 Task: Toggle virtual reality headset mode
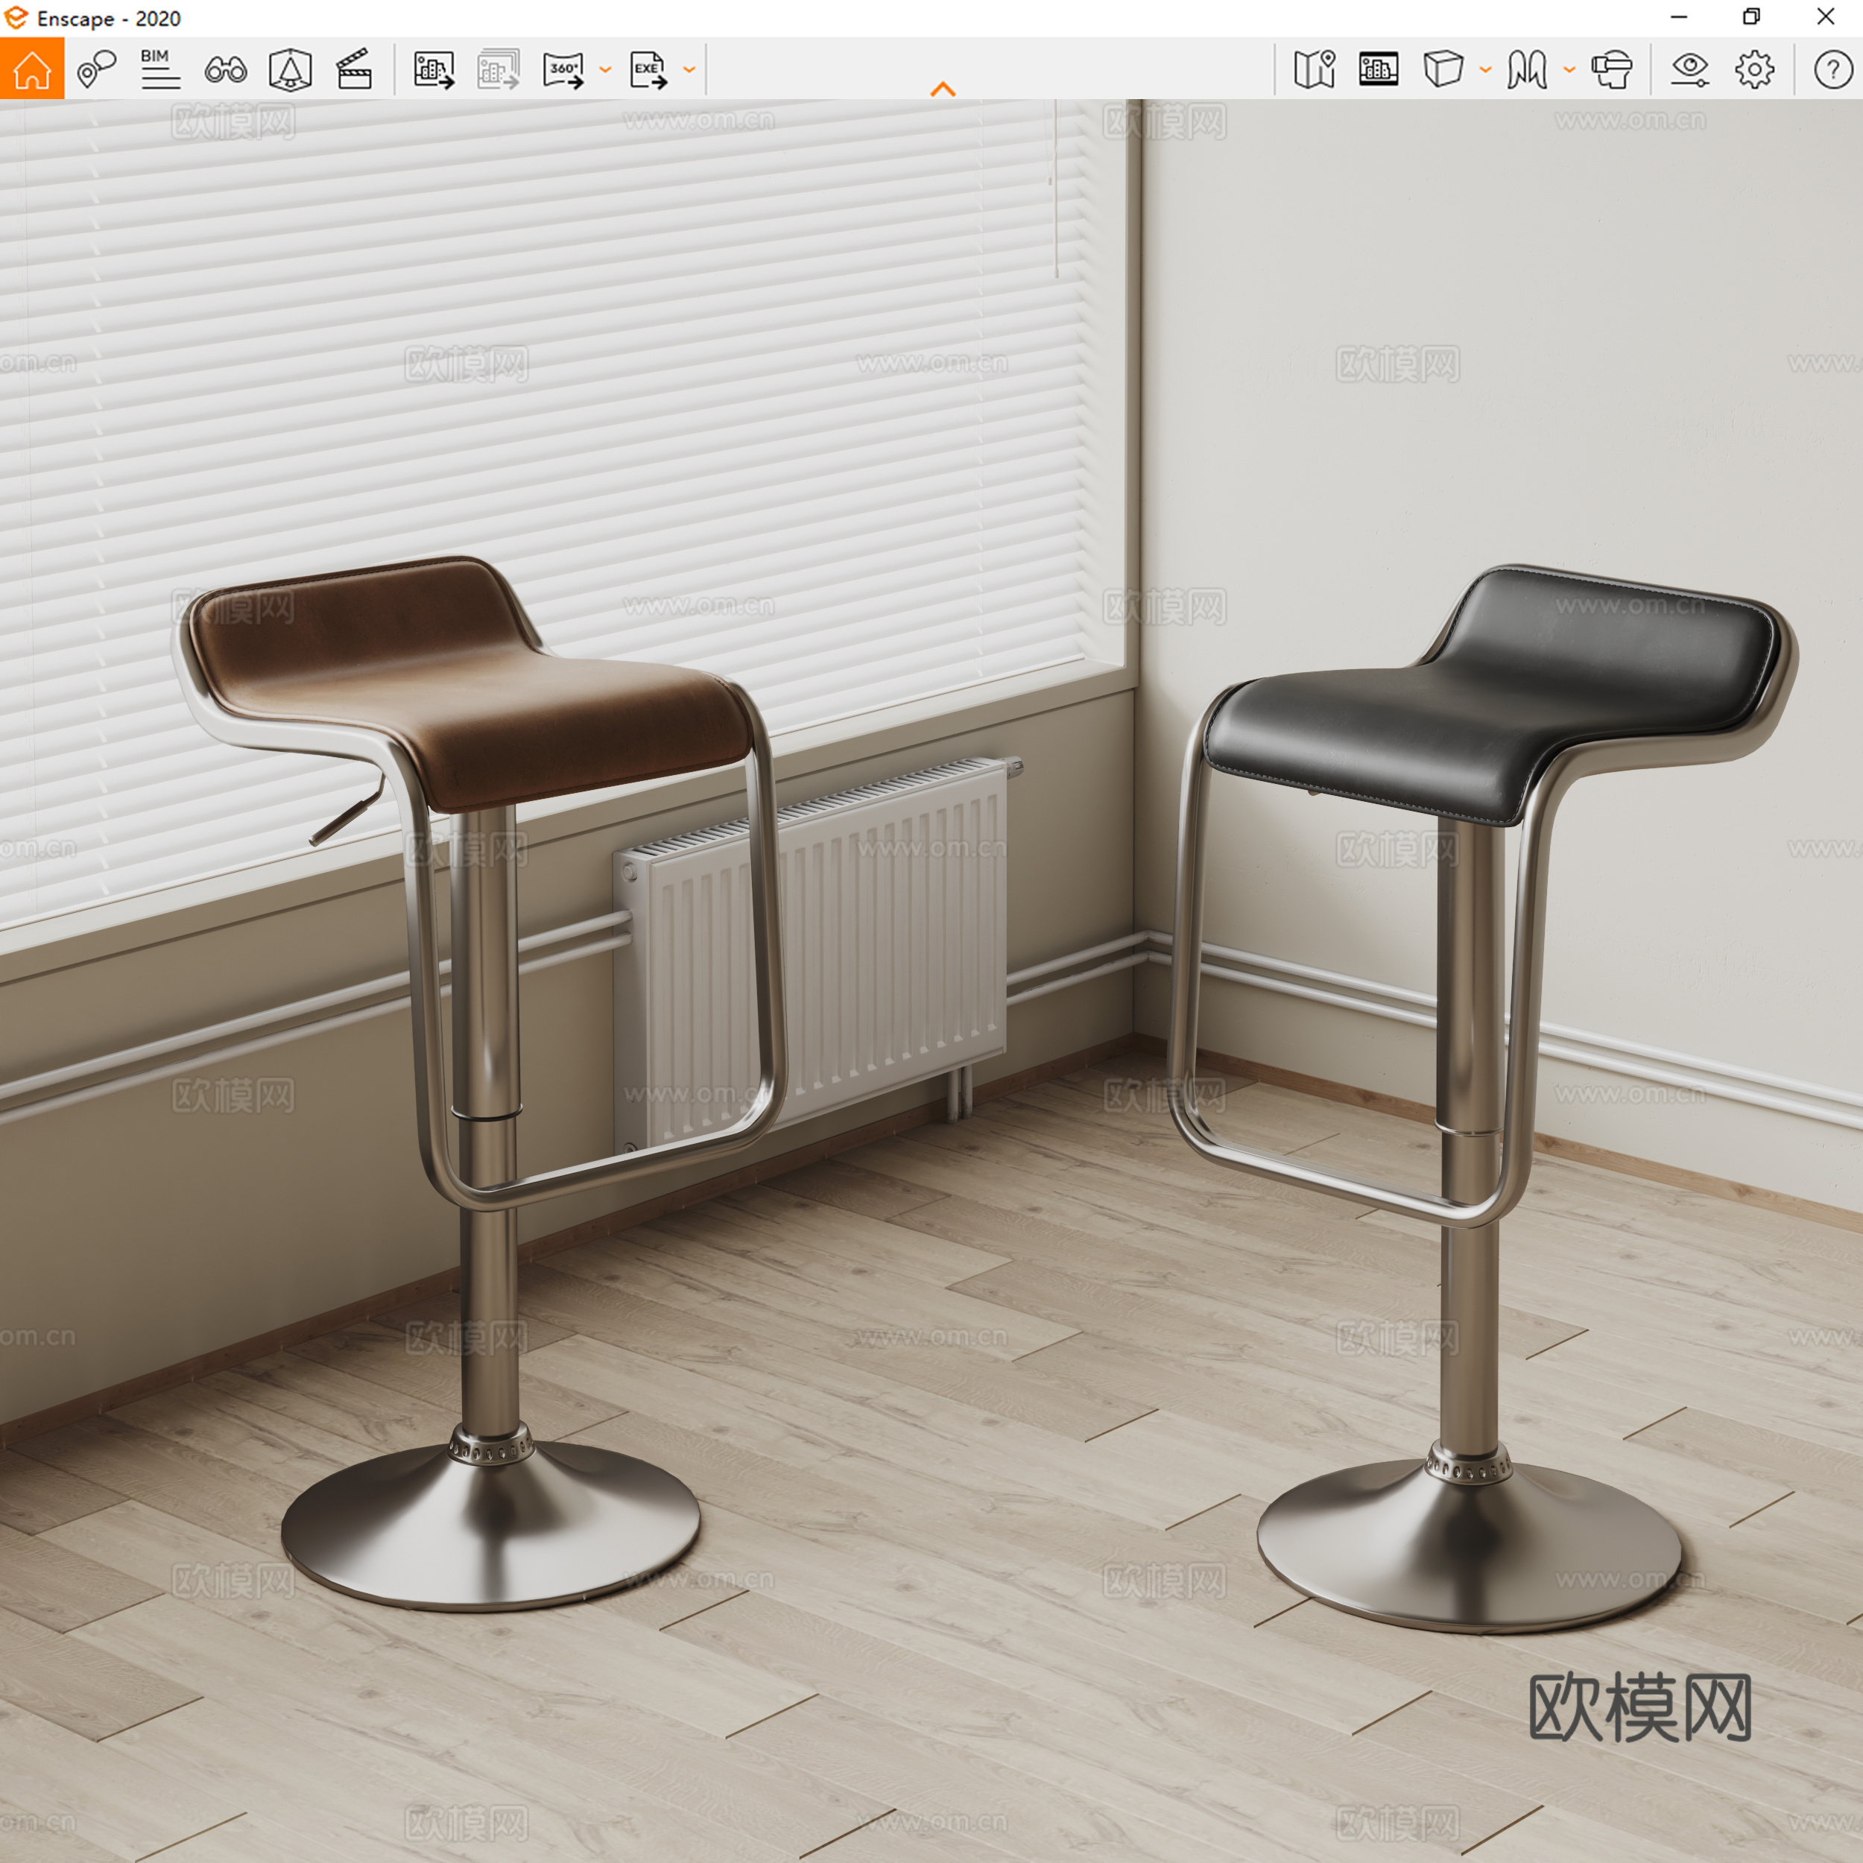click(1611, 69)
